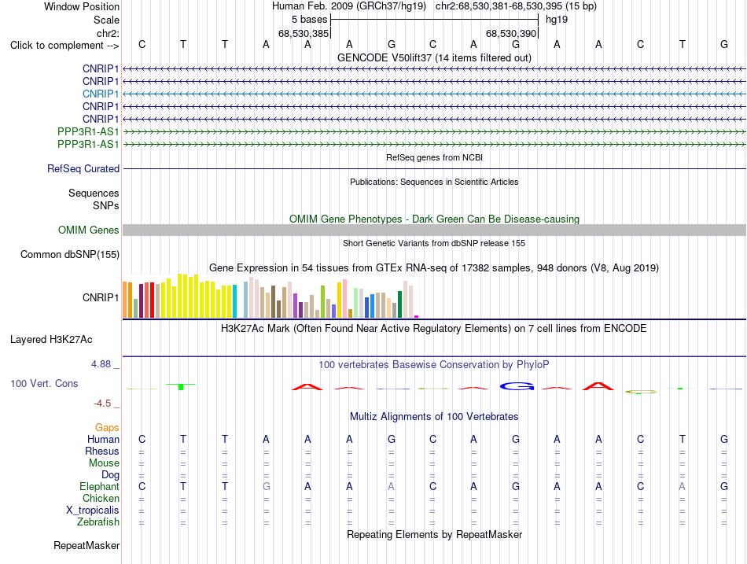Viewport: 747px width, 564px height.
Task: Click the Sequences publications label
Action: [94, 193]
